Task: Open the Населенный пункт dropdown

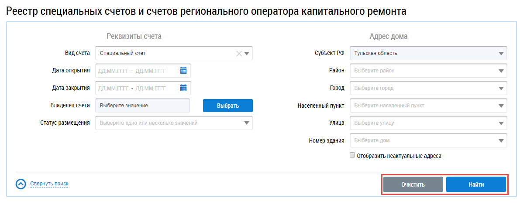Action: [x=501, y=106]
